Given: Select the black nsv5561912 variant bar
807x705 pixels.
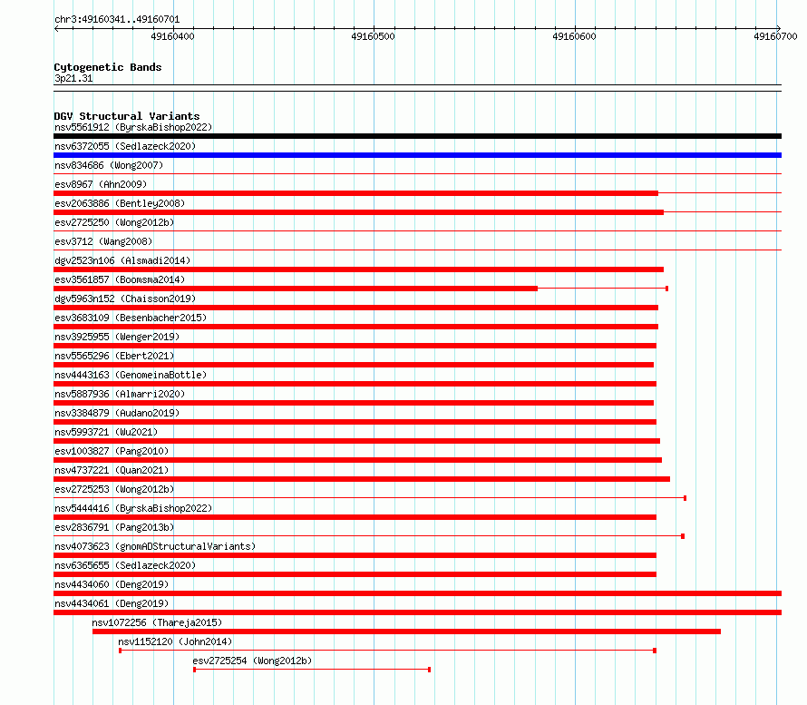Looking at the screenshot, I should pos(417,136).
